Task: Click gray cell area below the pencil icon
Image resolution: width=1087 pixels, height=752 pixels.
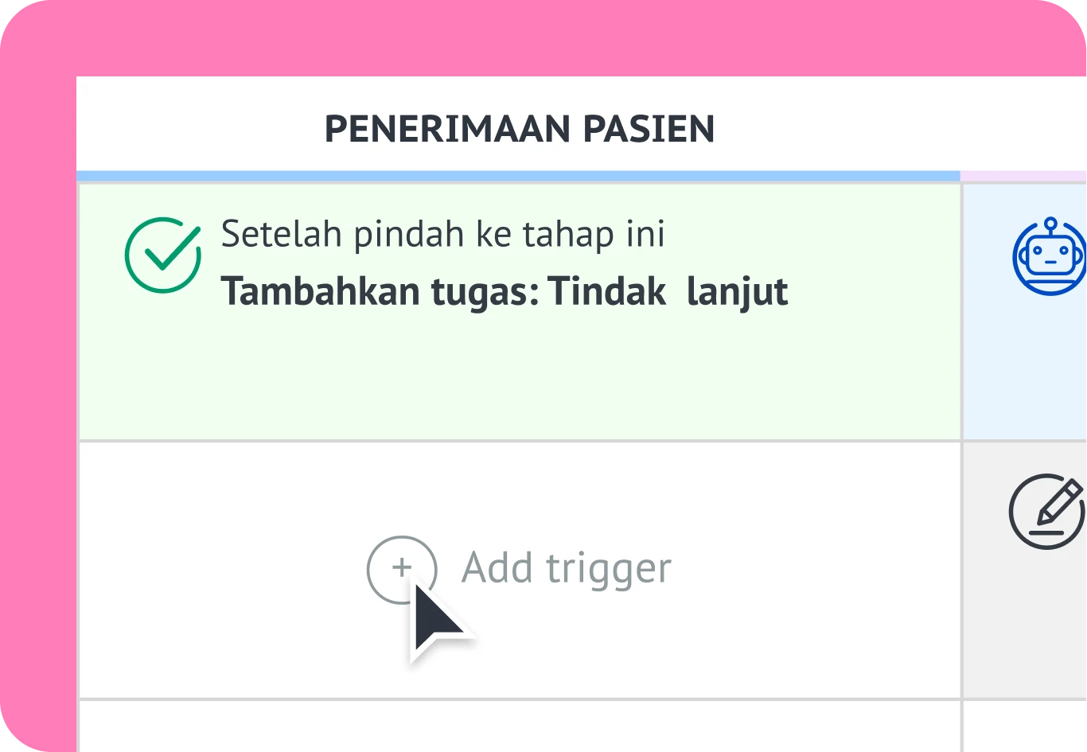Action: (x=1025, y=629)
